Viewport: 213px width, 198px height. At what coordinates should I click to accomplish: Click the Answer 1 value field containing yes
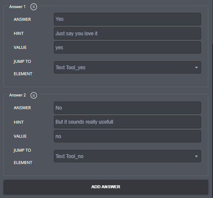(x=127, y=48)
